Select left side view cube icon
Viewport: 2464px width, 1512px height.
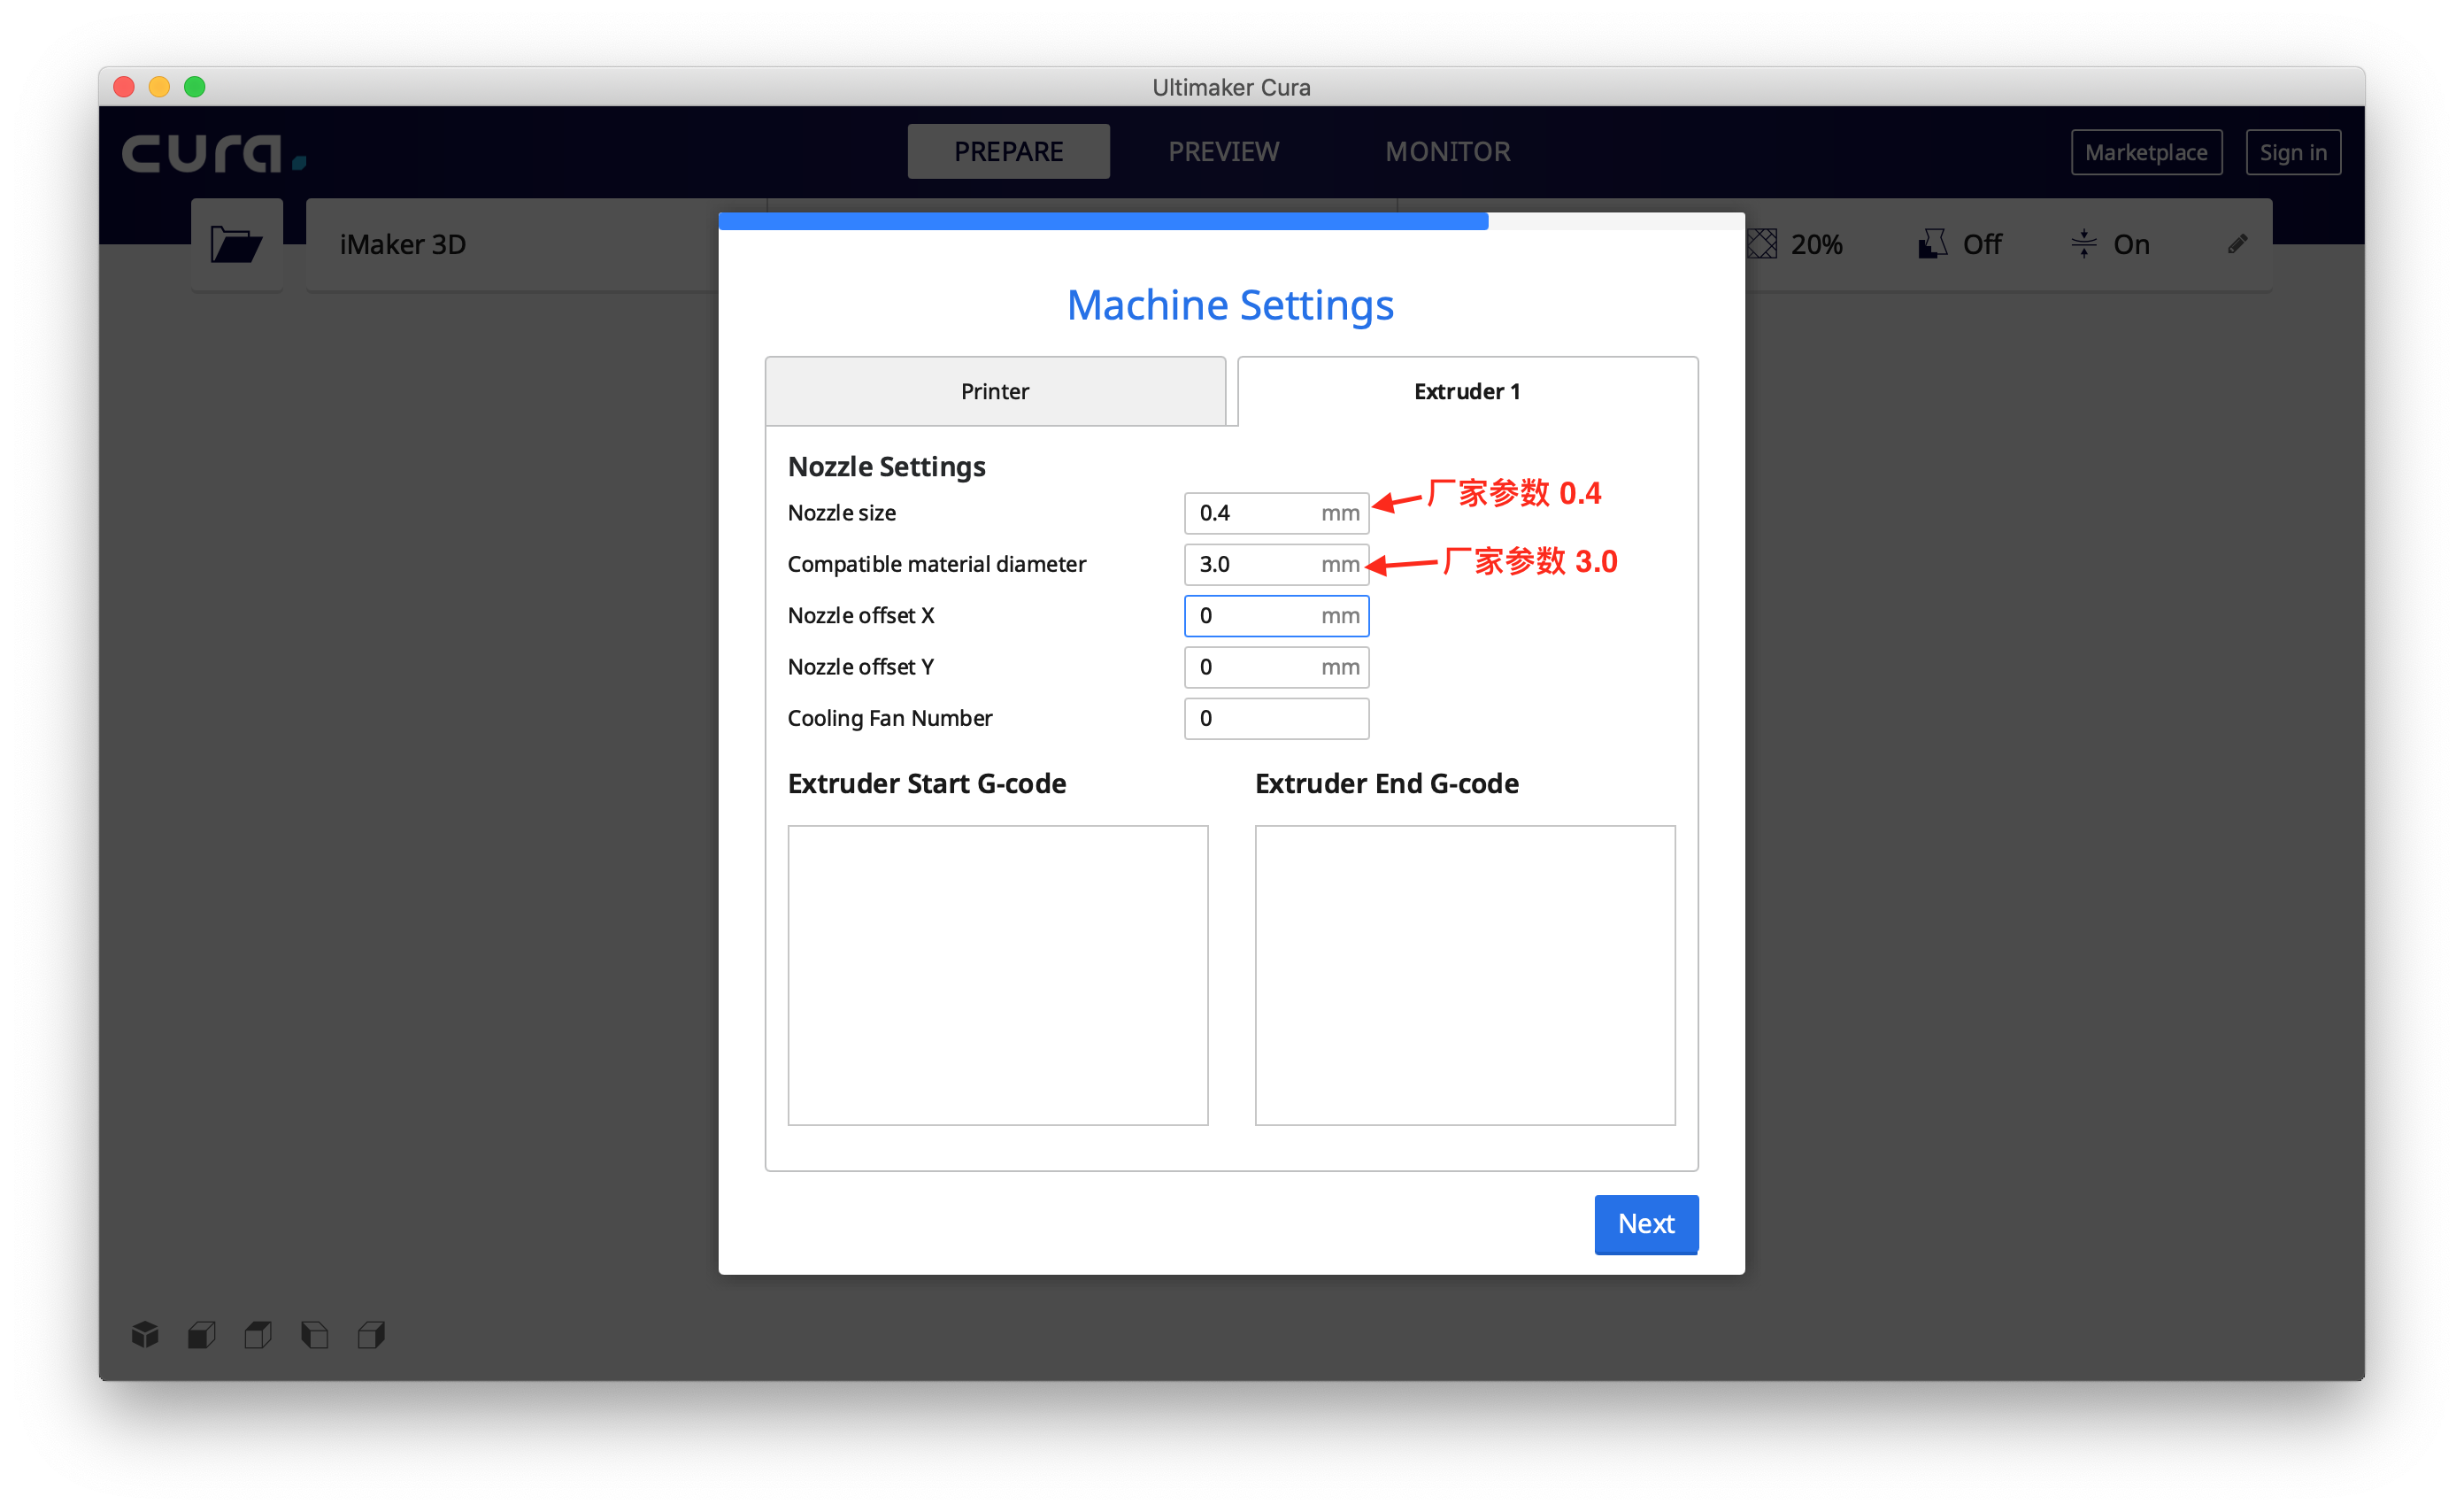pos(314,1334)
